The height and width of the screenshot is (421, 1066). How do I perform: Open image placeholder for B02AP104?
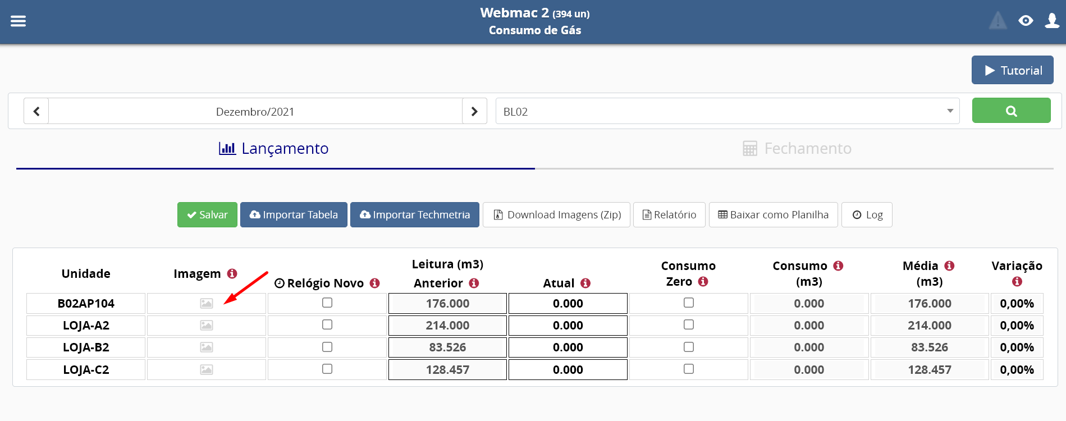[207, 304]
